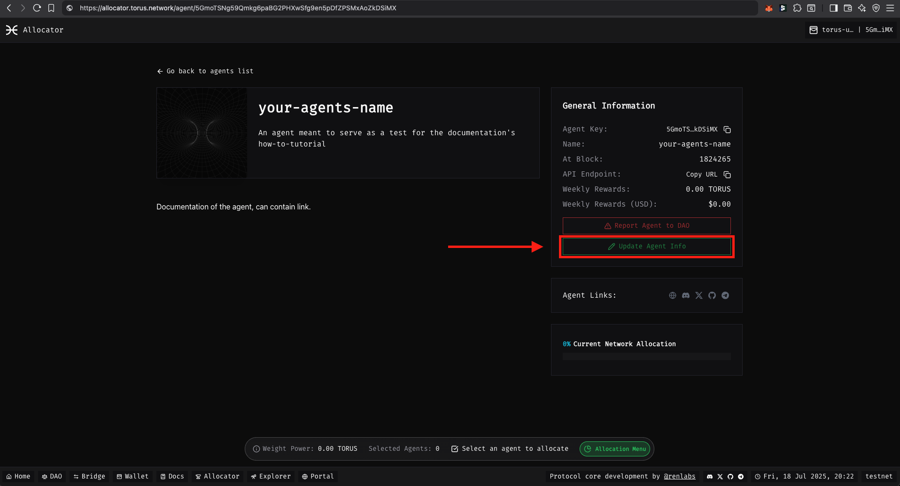Click the Current Network Allocation progress bar

click(x=647, y=356)
